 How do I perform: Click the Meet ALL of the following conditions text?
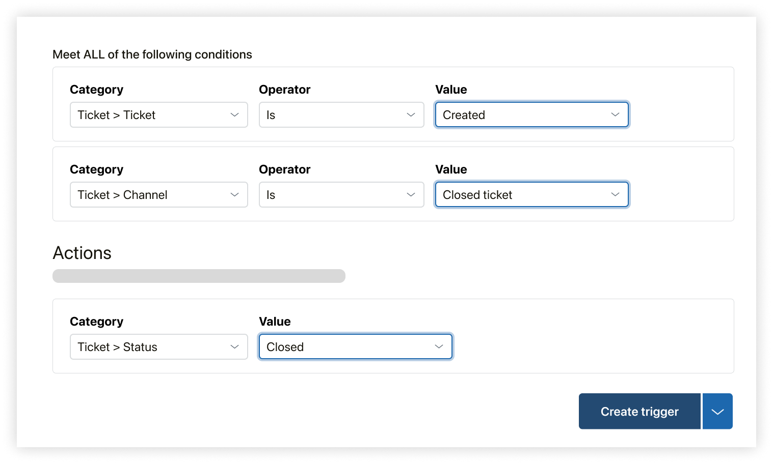pyautogui.click(x=152, y=54)
